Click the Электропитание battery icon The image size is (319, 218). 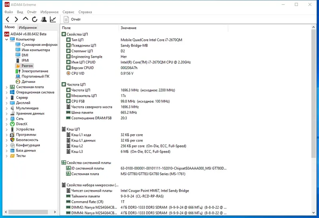18,71
